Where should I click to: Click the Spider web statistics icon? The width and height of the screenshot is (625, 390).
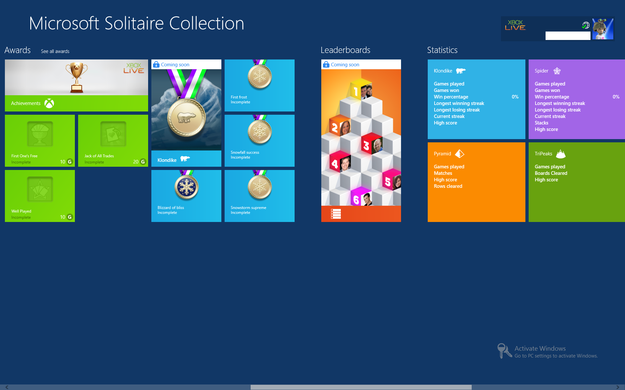click(557, 71)
